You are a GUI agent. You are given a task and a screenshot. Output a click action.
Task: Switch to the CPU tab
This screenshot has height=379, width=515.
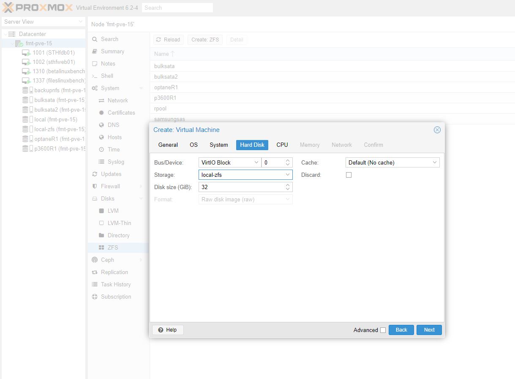[282, 145]
